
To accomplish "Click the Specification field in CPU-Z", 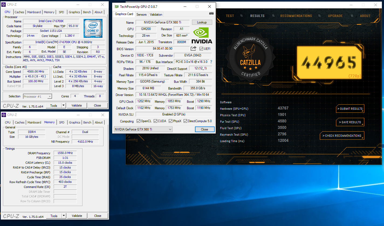I will pyautogui.click(x=64, y=42).
